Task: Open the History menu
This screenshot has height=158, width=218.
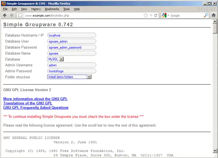Action: tap(36, 9)
